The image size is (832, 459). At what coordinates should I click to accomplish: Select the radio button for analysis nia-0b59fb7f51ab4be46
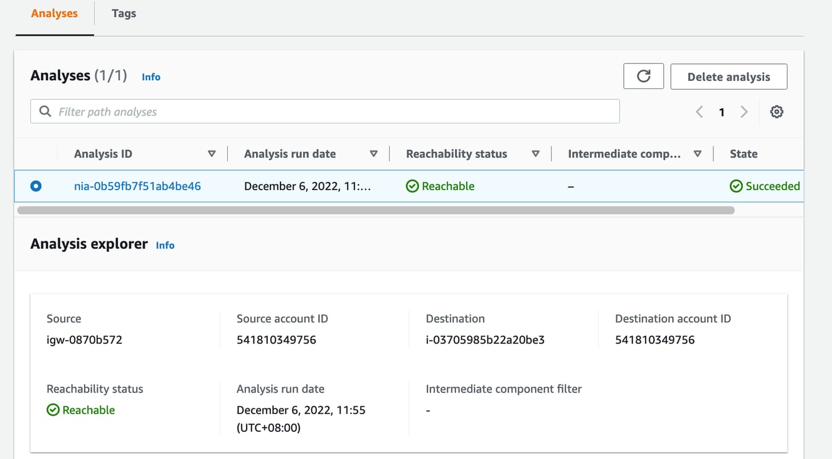coord(36,186)
